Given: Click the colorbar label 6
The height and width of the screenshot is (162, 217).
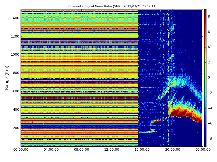Looking at the screenshot, I should (209, 32).
